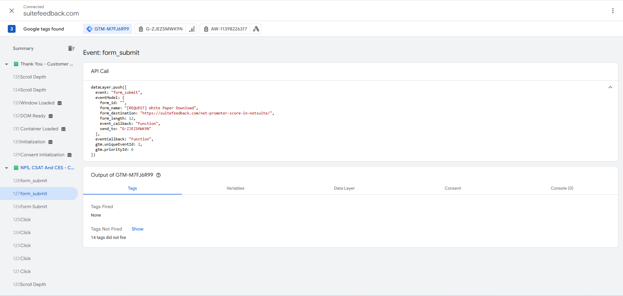This screenshot has height=296, width=623.
Task: Click the Google Analytics bar chart icon
Action: tap(192, 29)
